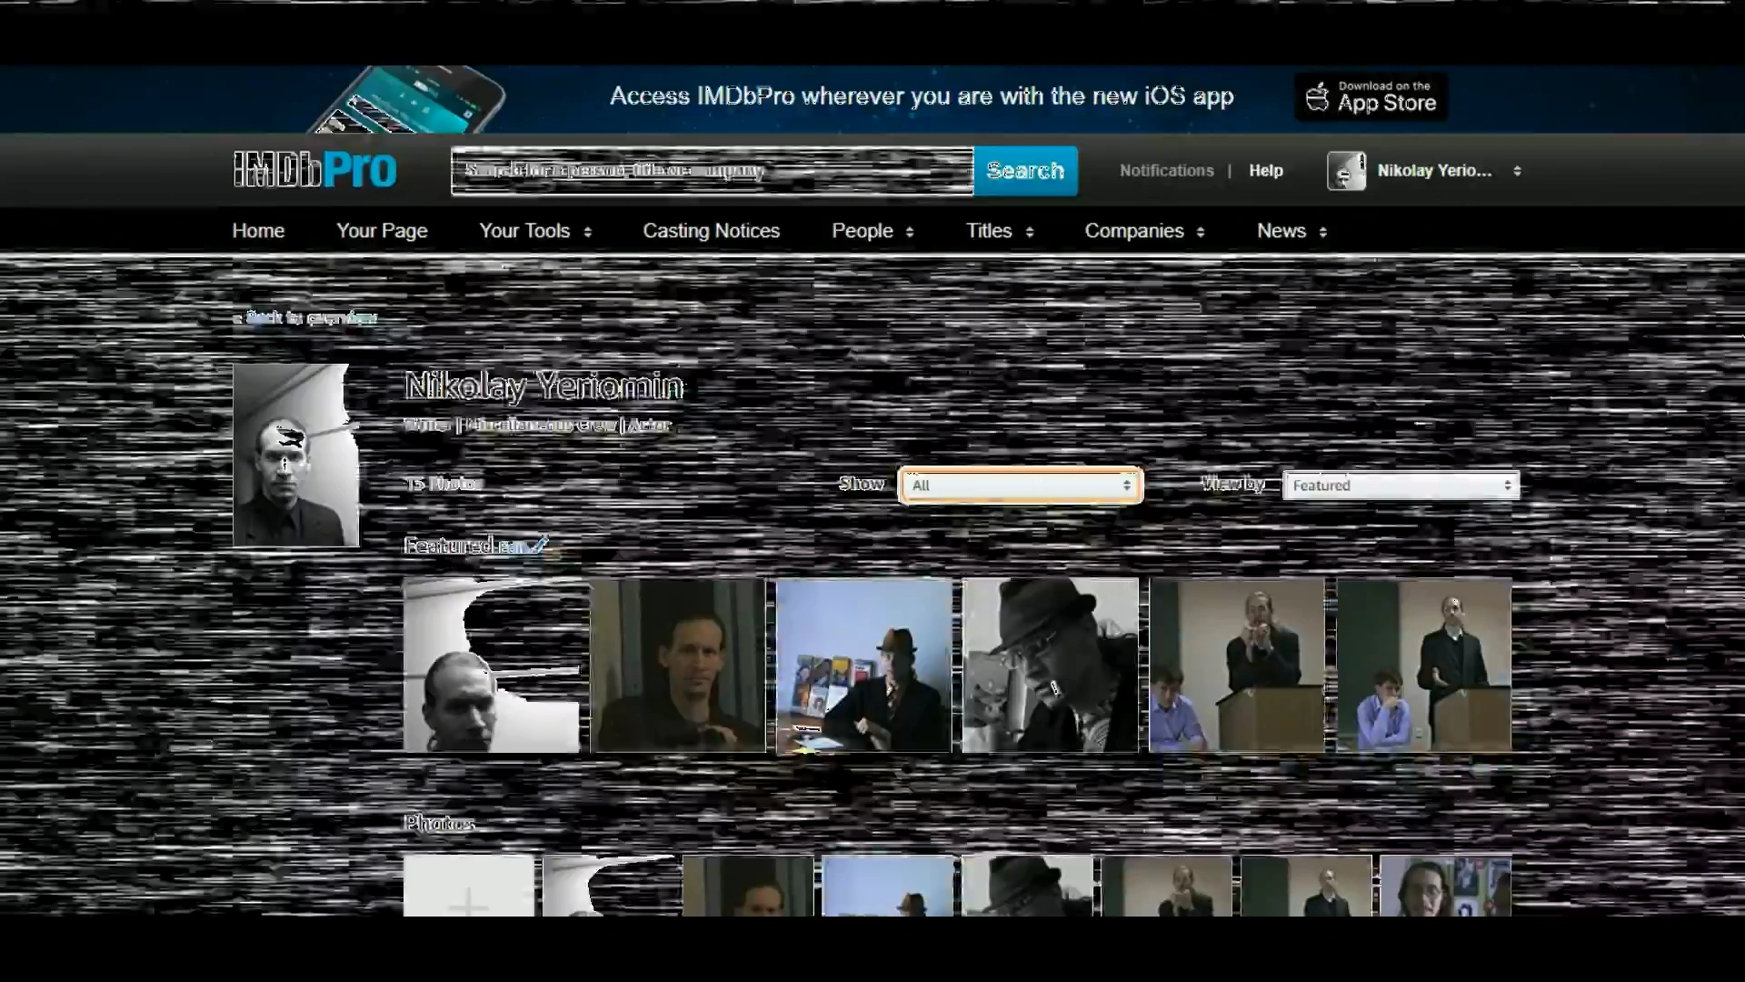Expand the Companies navigation menu

1144,231
